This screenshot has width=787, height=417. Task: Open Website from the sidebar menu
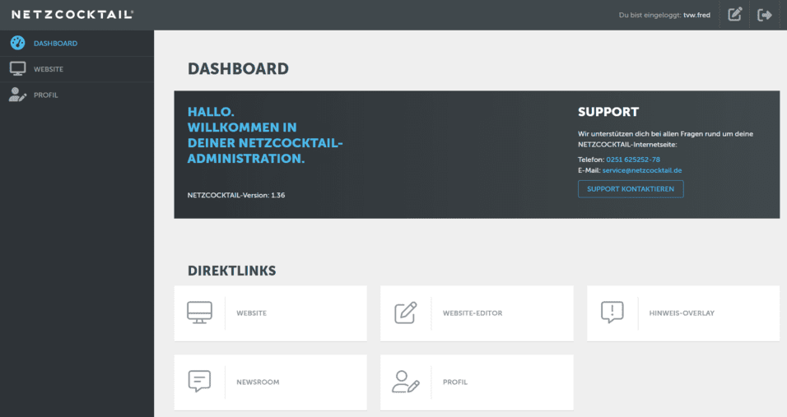click(49, 69)
